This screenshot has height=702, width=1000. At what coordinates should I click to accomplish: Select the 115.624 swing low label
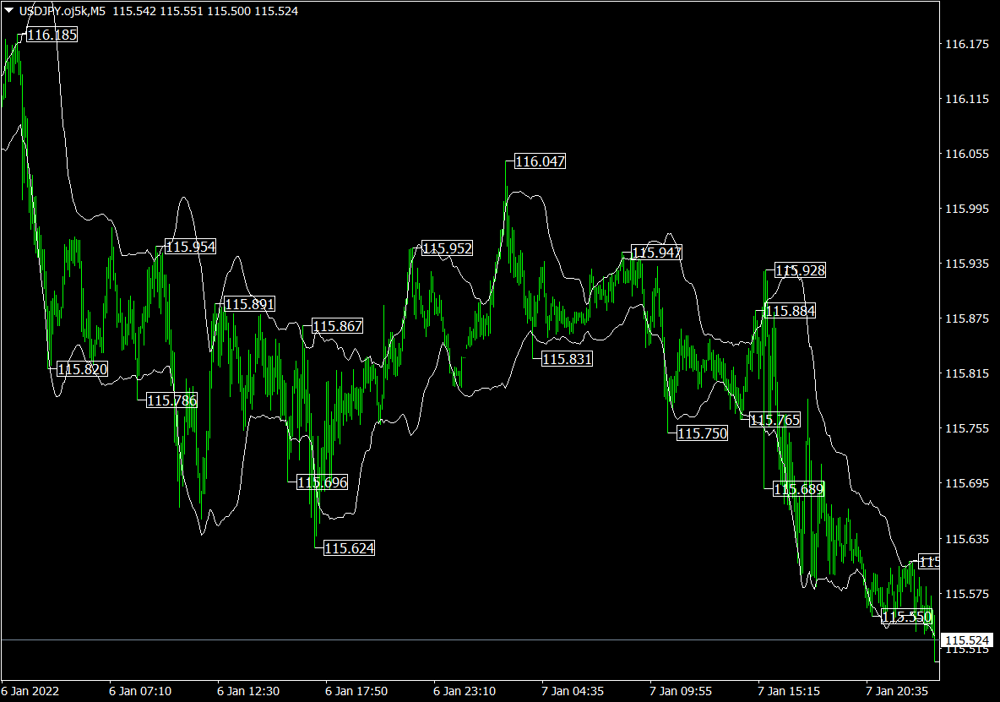[x=349, y=548]
